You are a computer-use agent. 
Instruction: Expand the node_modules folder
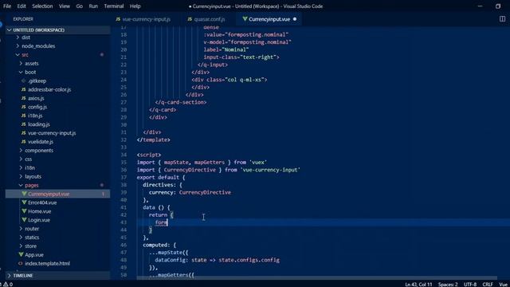(x=58, y=46)
